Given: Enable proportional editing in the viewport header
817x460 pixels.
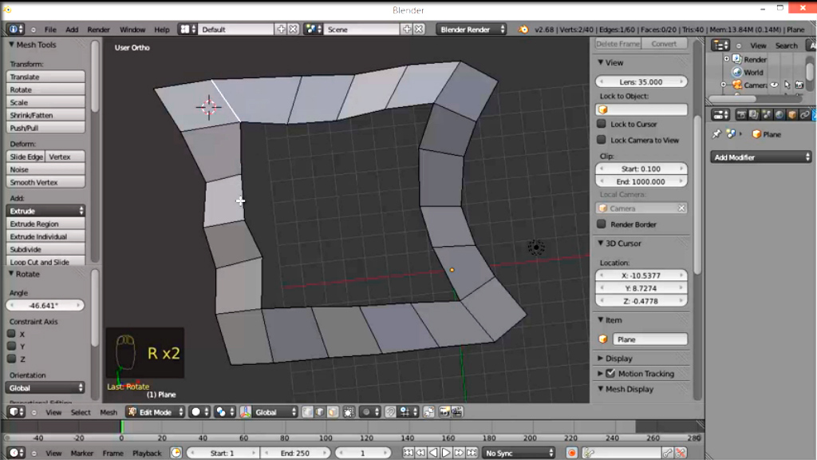Looking at the screenshot, I should click(365, 412).
